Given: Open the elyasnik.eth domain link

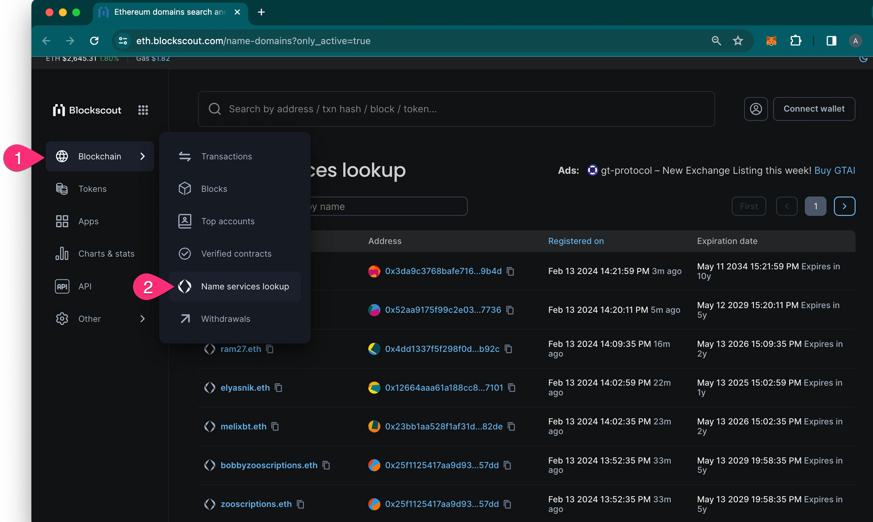Looking at the screenshot, I should [x=245, y=387].
